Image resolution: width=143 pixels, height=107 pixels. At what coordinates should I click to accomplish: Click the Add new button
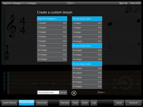63,93
